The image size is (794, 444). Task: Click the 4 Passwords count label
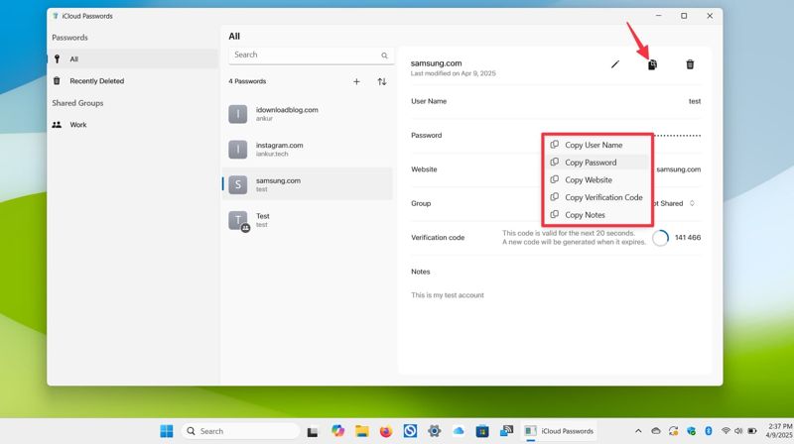pos(247,81)
